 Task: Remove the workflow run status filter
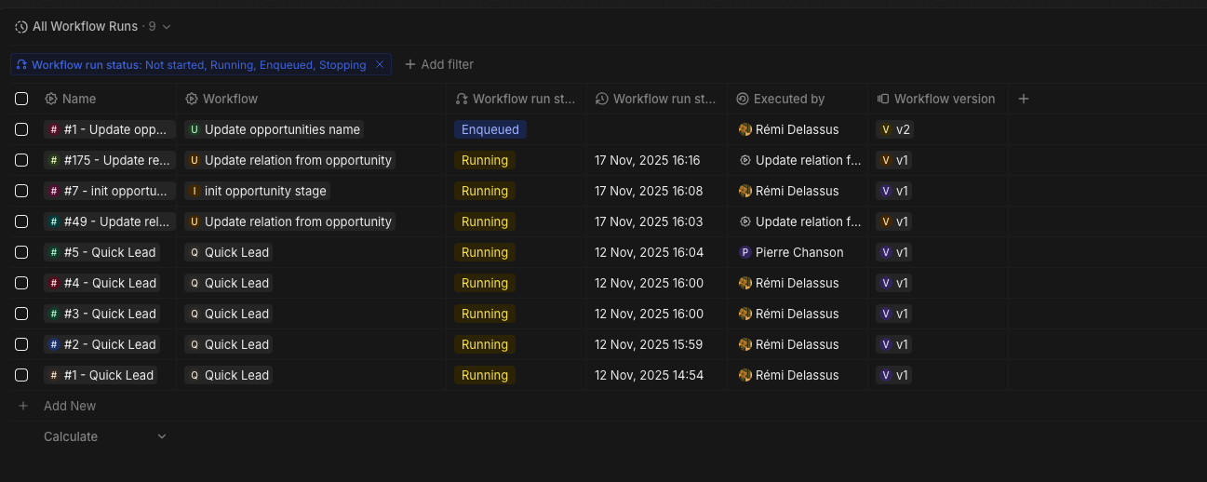click(x=379, y=65)
